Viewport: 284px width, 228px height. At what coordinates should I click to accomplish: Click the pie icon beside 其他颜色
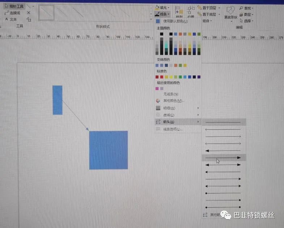tap(158, 100)
